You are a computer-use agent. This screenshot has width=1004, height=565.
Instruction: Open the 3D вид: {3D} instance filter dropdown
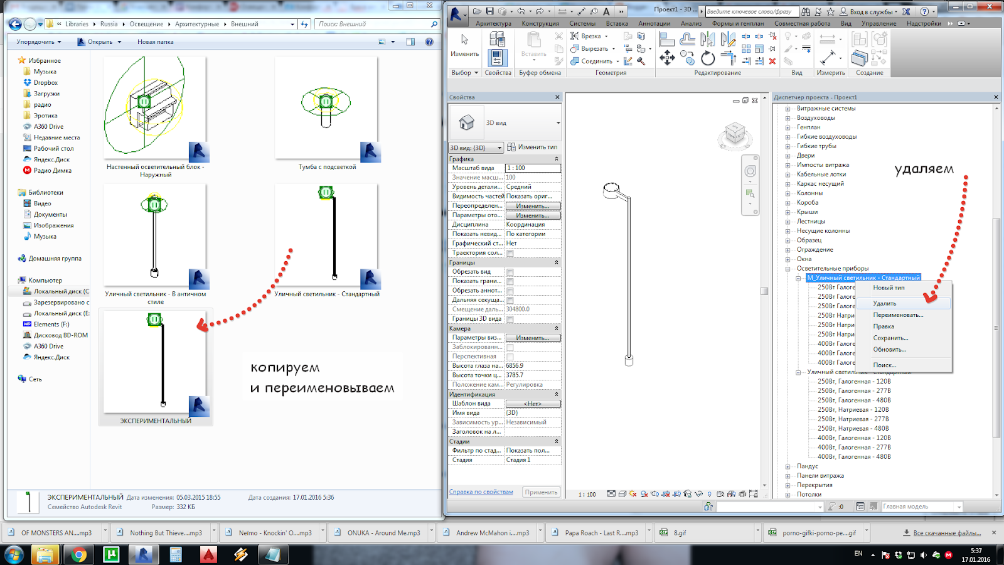pyautogui.click(x=476, y=148)
